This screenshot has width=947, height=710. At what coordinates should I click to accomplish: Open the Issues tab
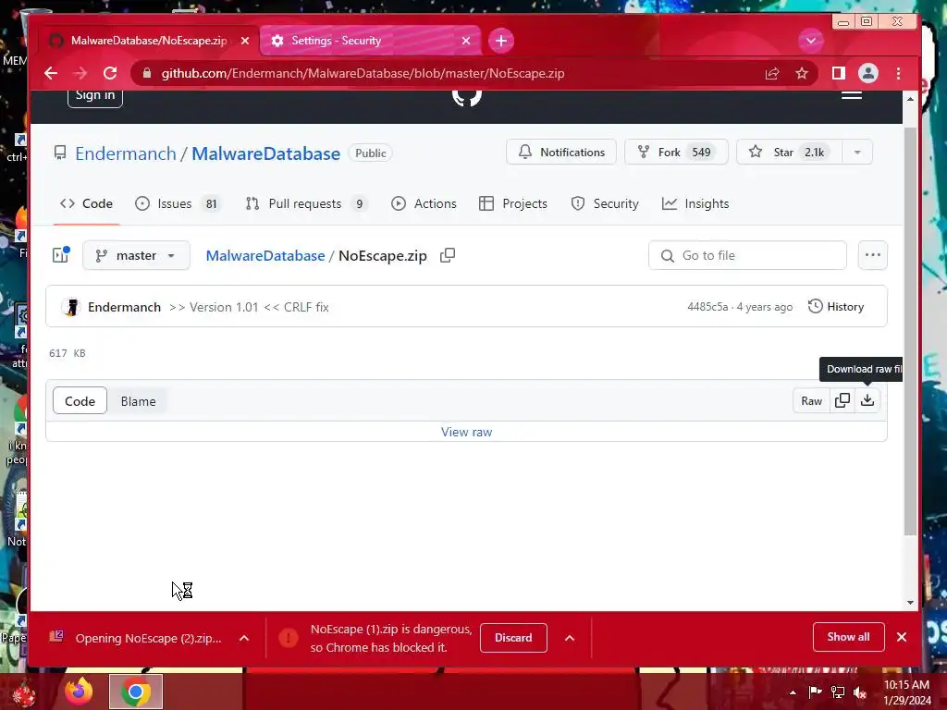tap(177, 203)
